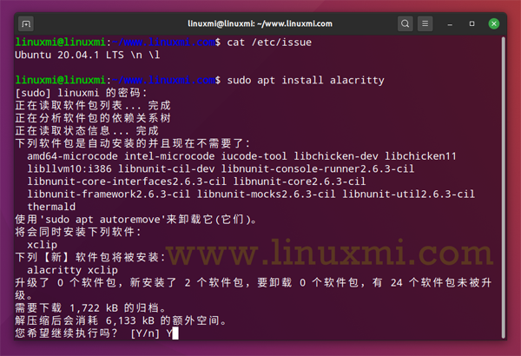
Task: Click the package 'libnunit-mocks2.6.3-cil'
Action: [267, 194]
